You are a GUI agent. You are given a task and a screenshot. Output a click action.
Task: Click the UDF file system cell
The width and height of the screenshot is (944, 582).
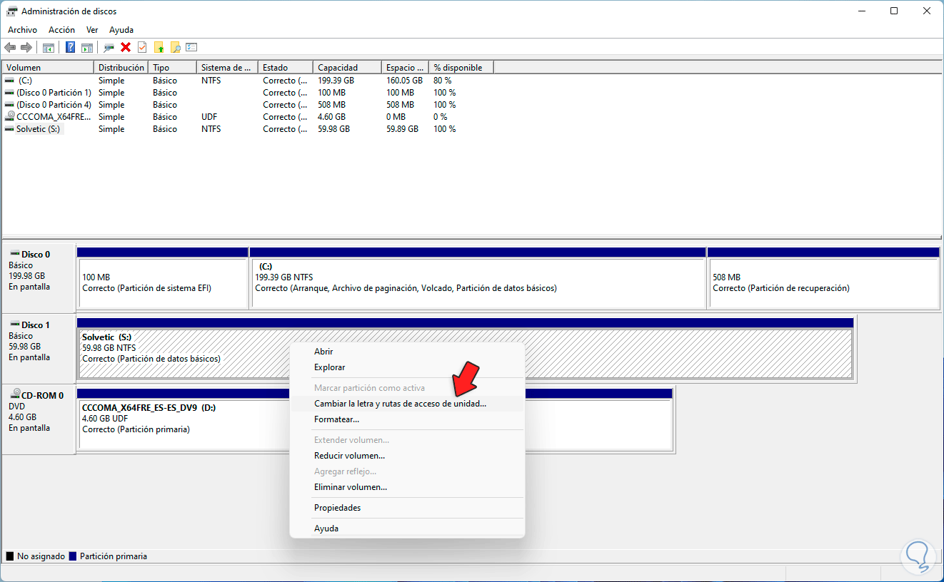pyautogui.click(x=209, y=117)
